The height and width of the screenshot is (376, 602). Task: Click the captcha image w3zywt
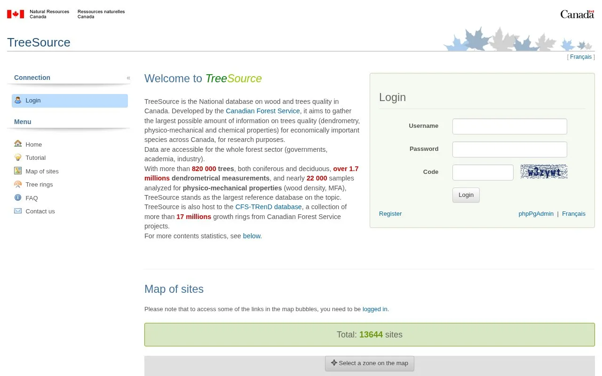[544, 172]
